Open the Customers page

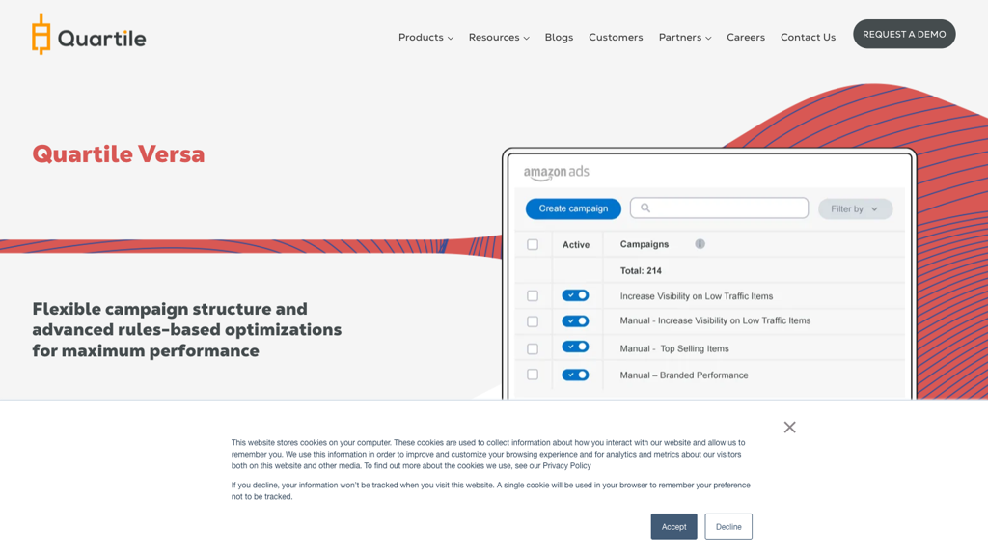click(616, 38)
